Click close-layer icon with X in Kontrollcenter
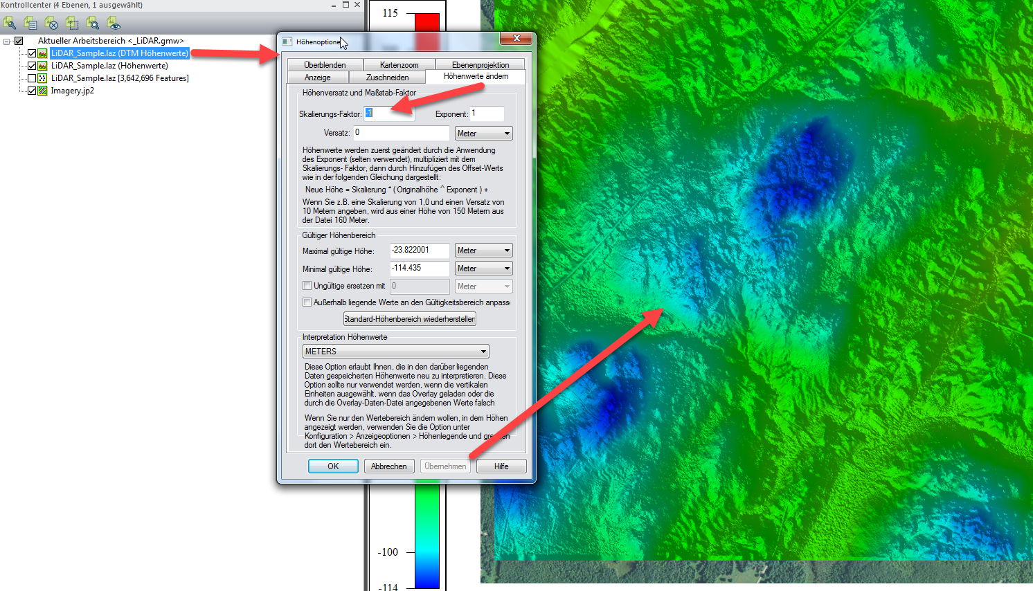This screenshot has height=591, width=1033. tap(51, 24)
